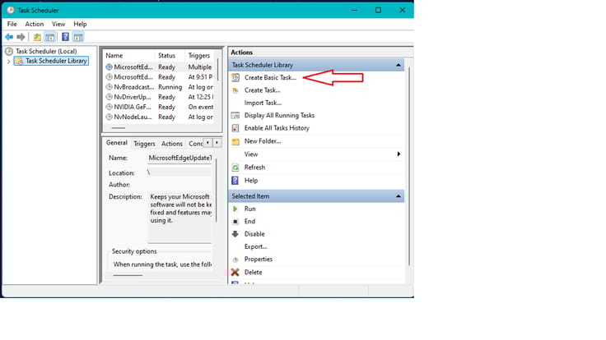
Task: Collapse the Task Scheduler Library actions section
Action: [x=399, y=65]
